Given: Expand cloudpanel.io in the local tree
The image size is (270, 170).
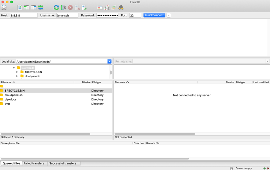Looking at the screenshot, I should pos(17,76).
